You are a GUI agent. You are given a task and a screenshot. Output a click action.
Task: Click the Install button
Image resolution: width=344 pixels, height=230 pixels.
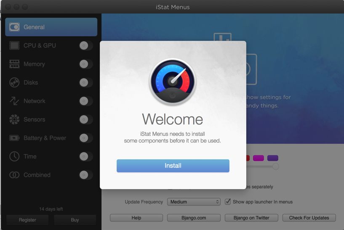173,166
